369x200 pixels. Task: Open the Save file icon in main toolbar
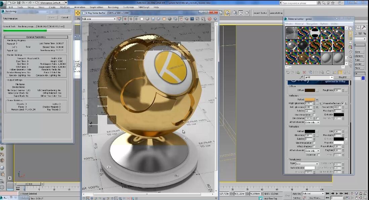click(x=18, y=3)
